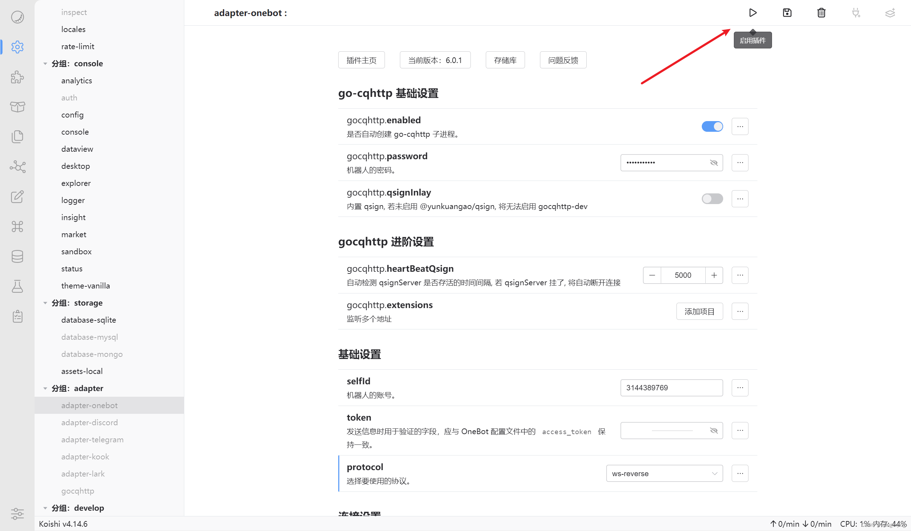
Task: Open the flask sandbox icon in sidebar
Action: (17, 286)
